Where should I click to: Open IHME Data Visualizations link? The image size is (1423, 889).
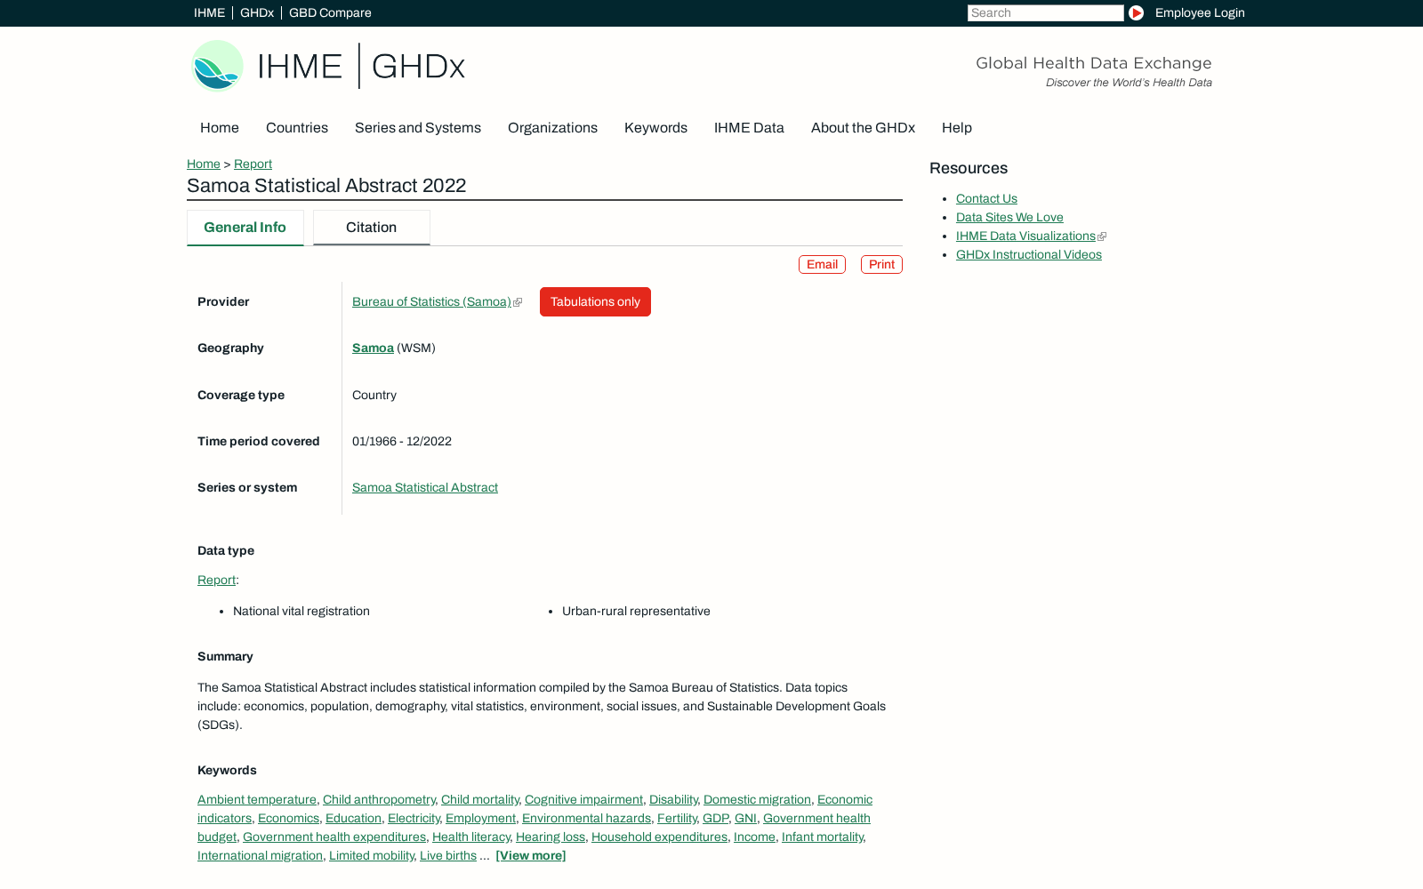point(1025,236)
